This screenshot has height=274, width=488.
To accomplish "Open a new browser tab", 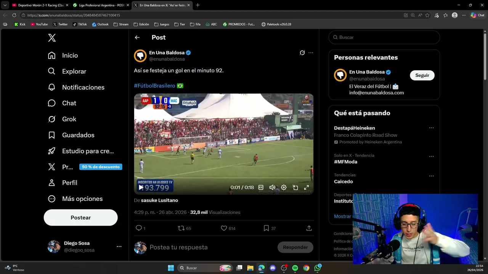I will pyautogui.click(x=197, y=5).
